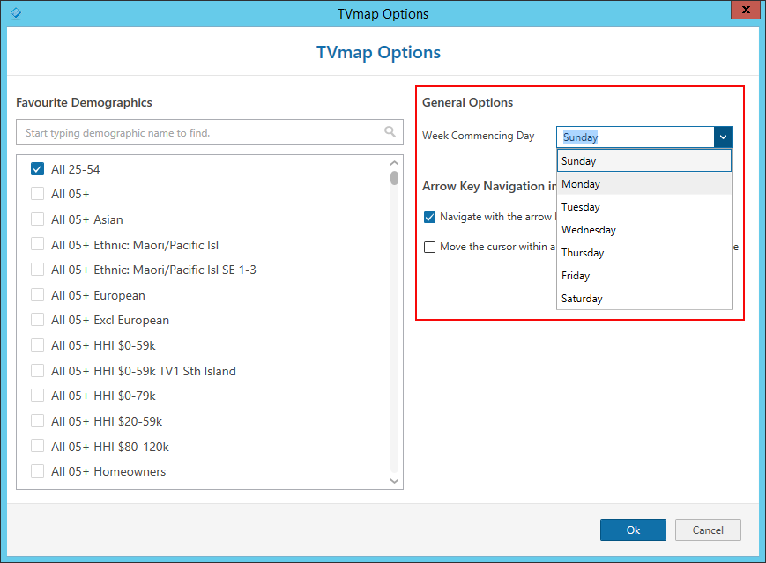Click the scroll up arrow of demographics list
The image size is (766, 563).
(394, 163)
